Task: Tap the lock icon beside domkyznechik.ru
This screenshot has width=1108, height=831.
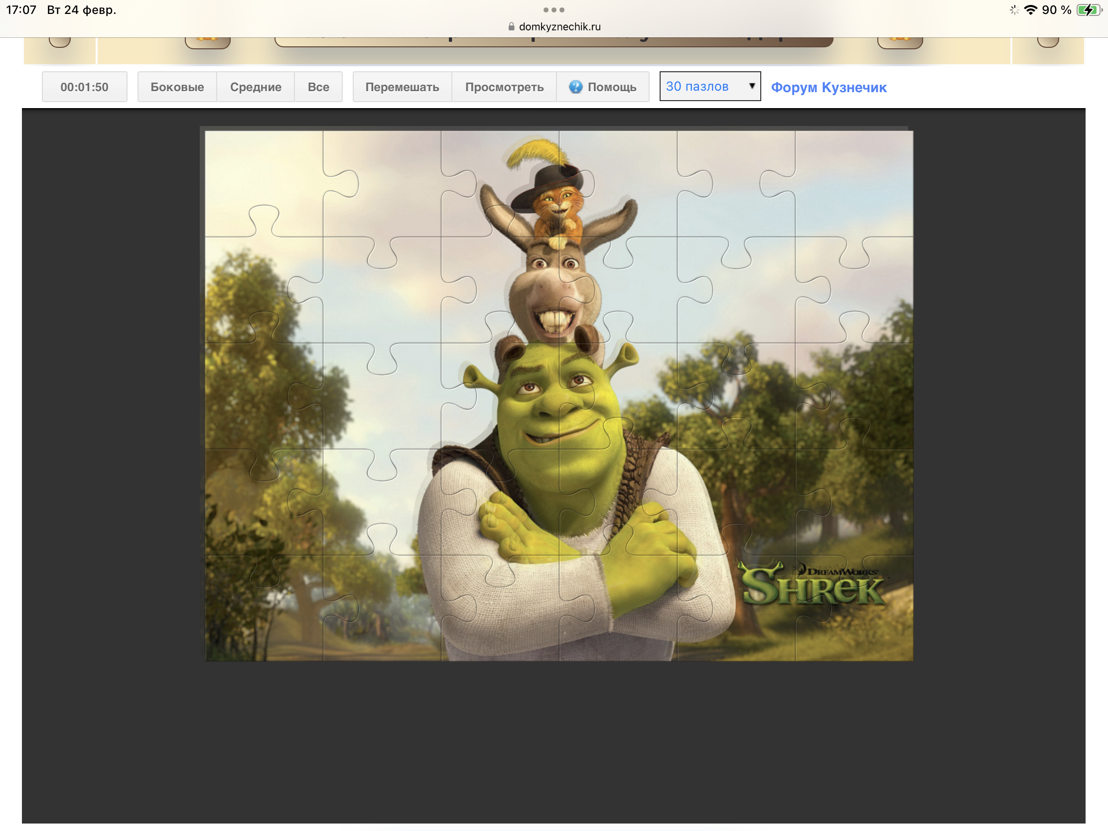Action: pos(512,26)
